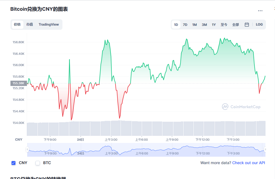Click the CNY axis unit label
Screen dimensions: 275x179
19,140
